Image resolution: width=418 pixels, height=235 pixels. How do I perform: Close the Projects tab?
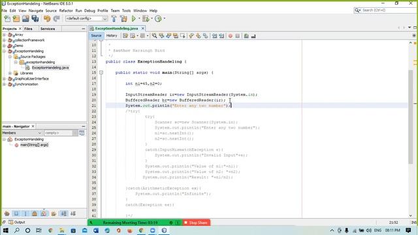pos(20,29)
